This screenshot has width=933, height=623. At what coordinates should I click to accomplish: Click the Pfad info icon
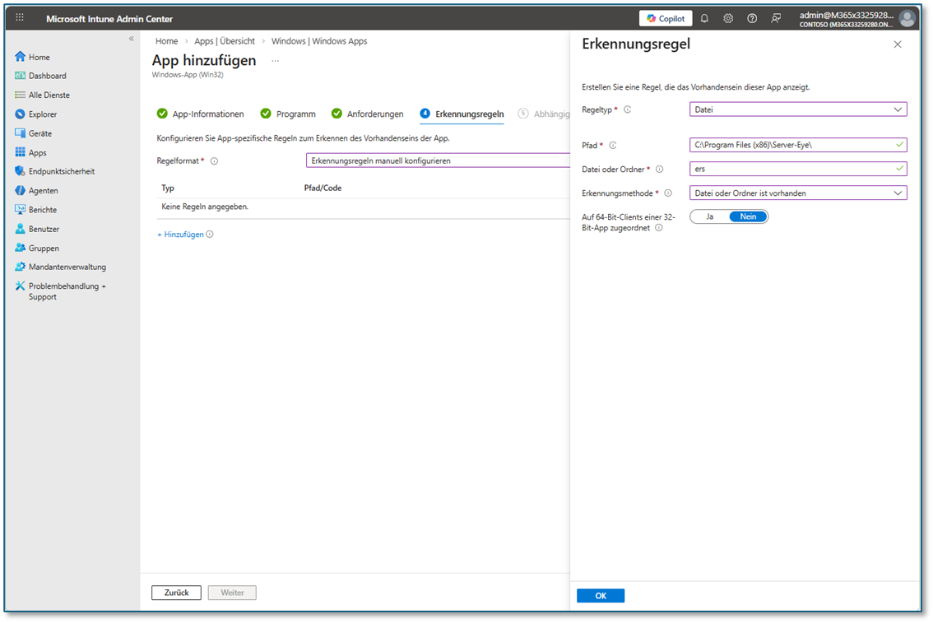pos(613,145)
